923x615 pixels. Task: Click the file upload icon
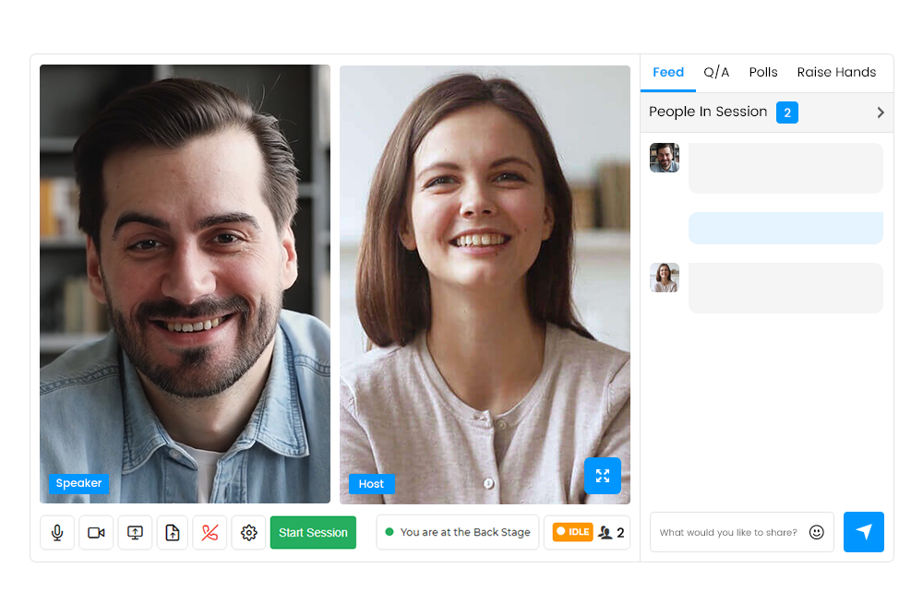pos(173,533)
